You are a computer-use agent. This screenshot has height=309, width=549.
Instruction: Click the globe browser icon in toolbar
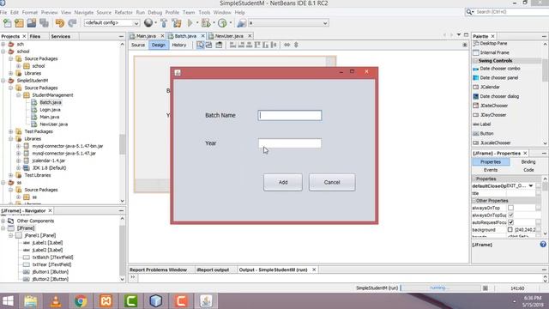click(x=148, y=23)
